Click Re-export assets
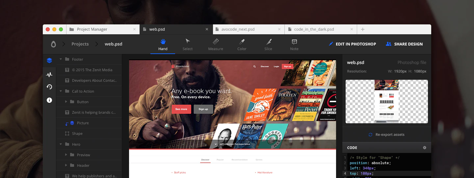Screen dimensions: 474x178 click(386, 134)
